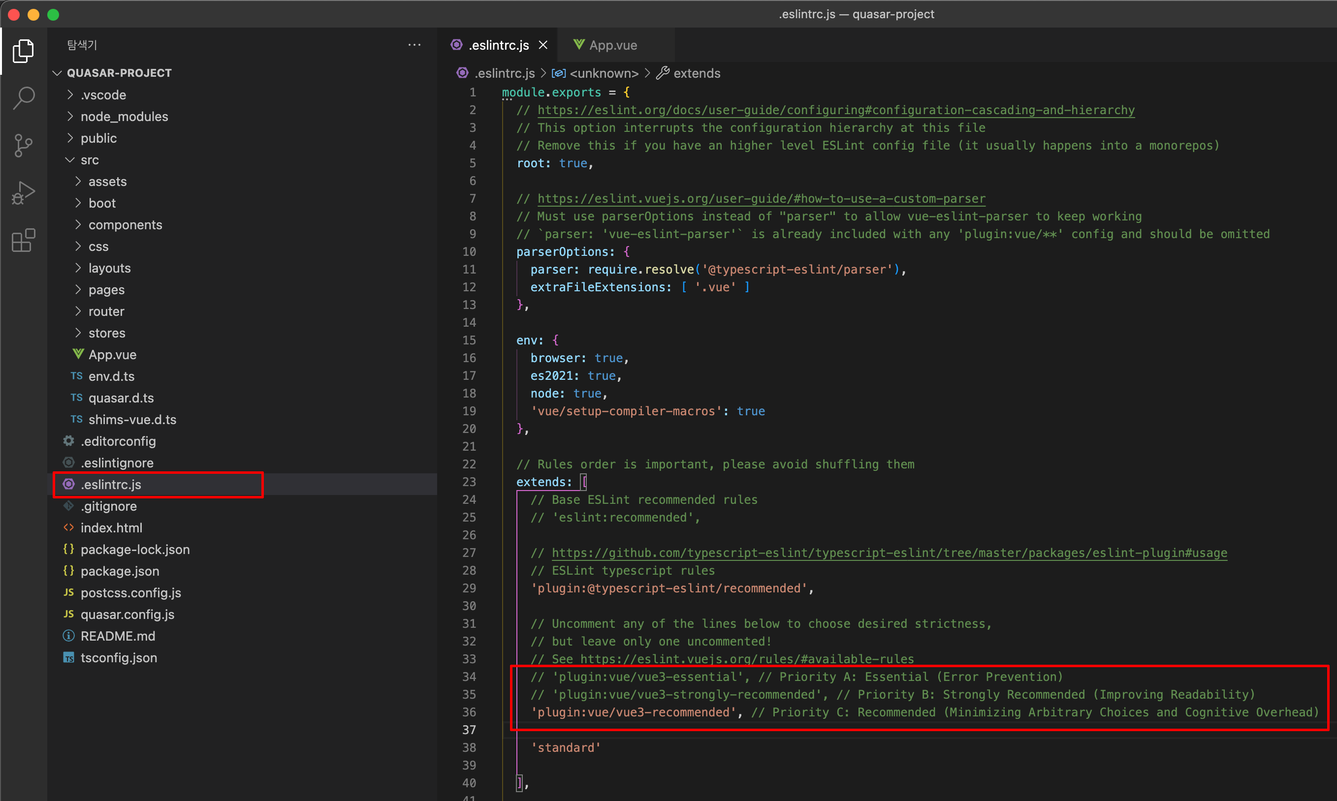
Task: Open the Source Control view icon
Action: coord(23,145)
